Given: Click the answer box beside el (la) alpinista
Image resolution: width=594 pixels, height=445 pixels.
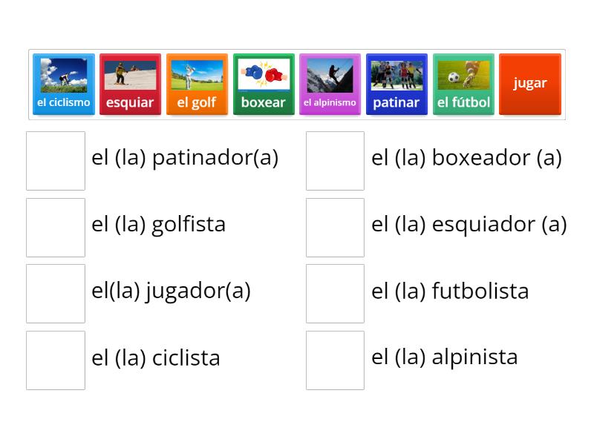Looking at the screenshot, I should pos(335,358).
